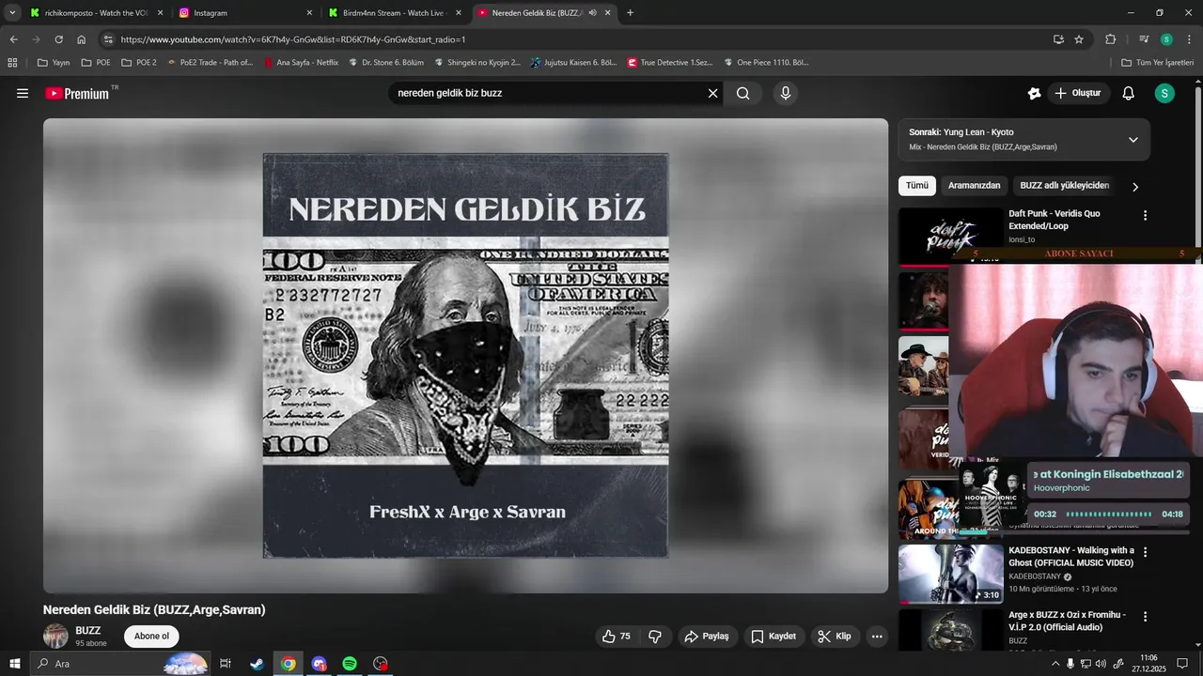Open the KADEBOSTANY Walking with a Ghost thumbnail
1203x676 pixels.
click(950, 574)
